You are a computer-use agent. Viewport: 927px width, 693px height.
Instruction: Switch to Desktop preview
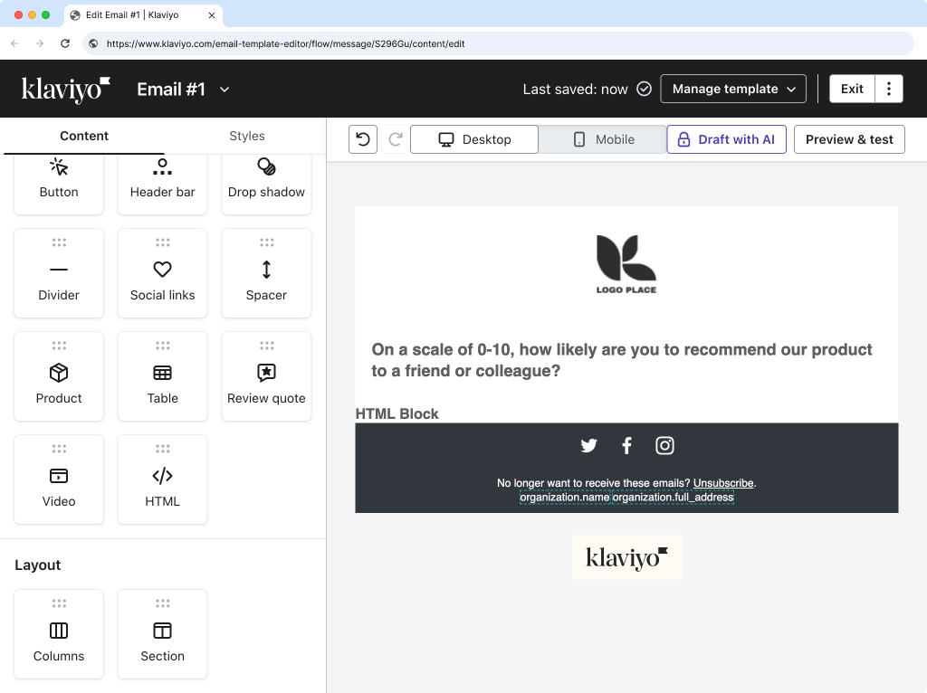click(473, 139)
